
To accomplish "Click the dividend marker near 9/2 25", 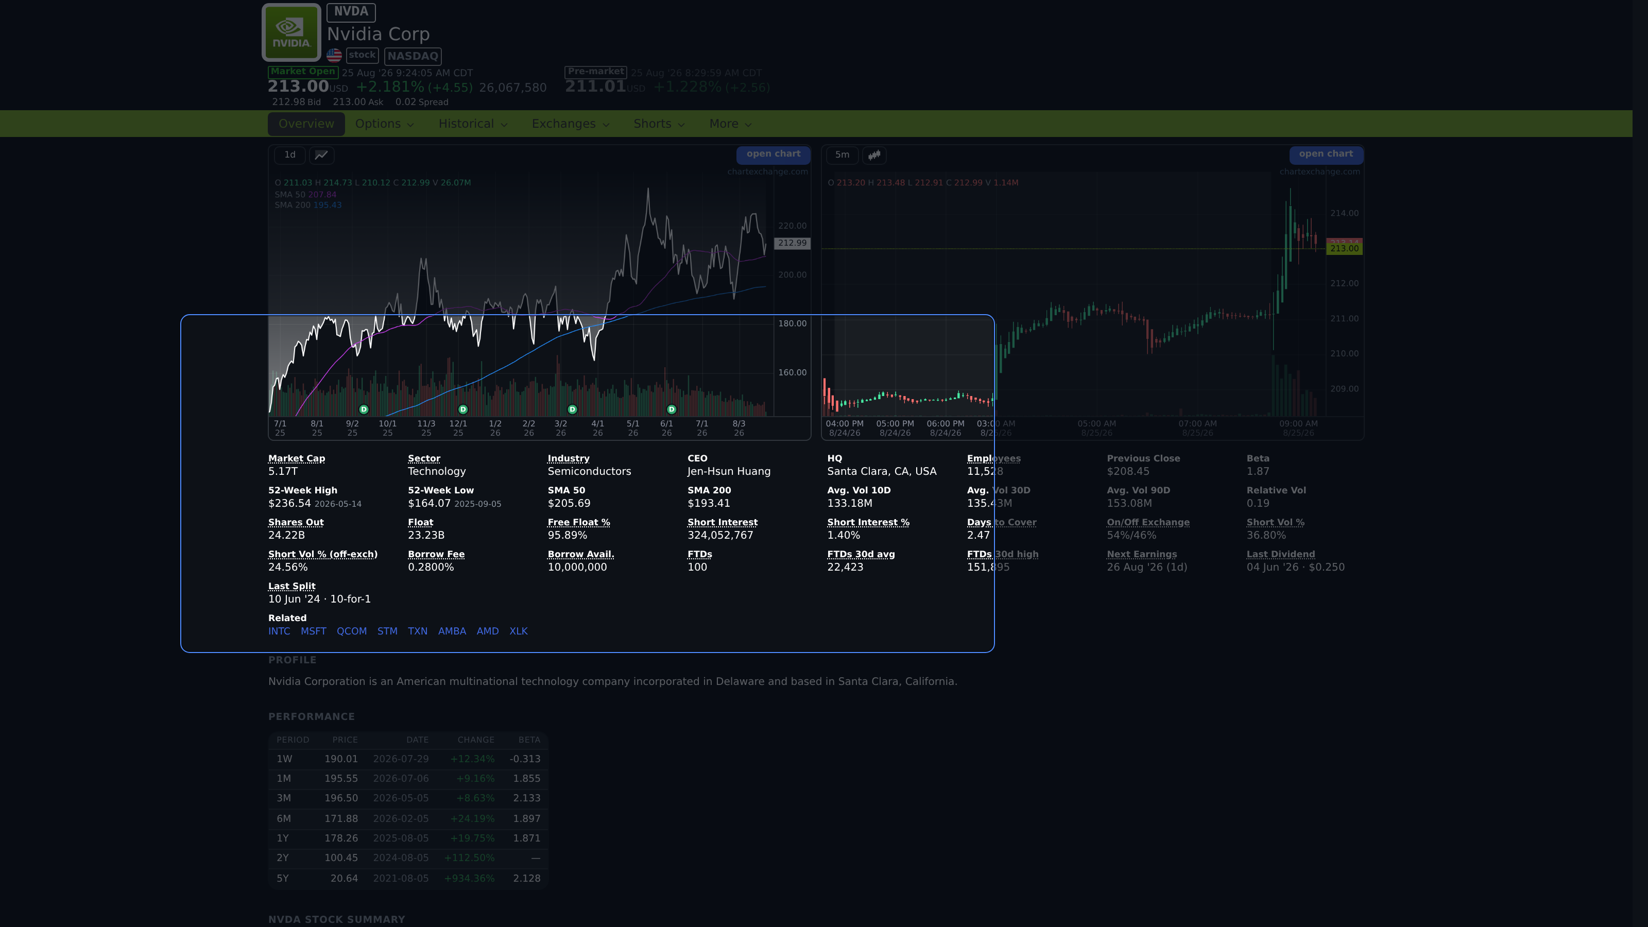I will click(x=364, y=409).
